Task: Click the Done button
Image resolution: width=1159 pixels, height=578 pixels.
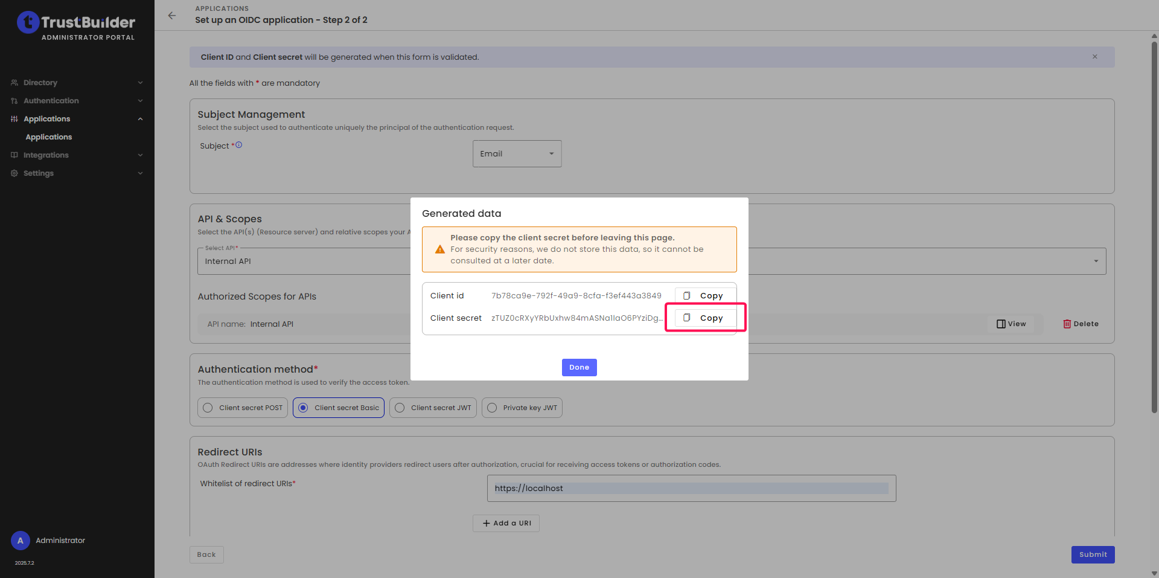Action: coord(579,368)
